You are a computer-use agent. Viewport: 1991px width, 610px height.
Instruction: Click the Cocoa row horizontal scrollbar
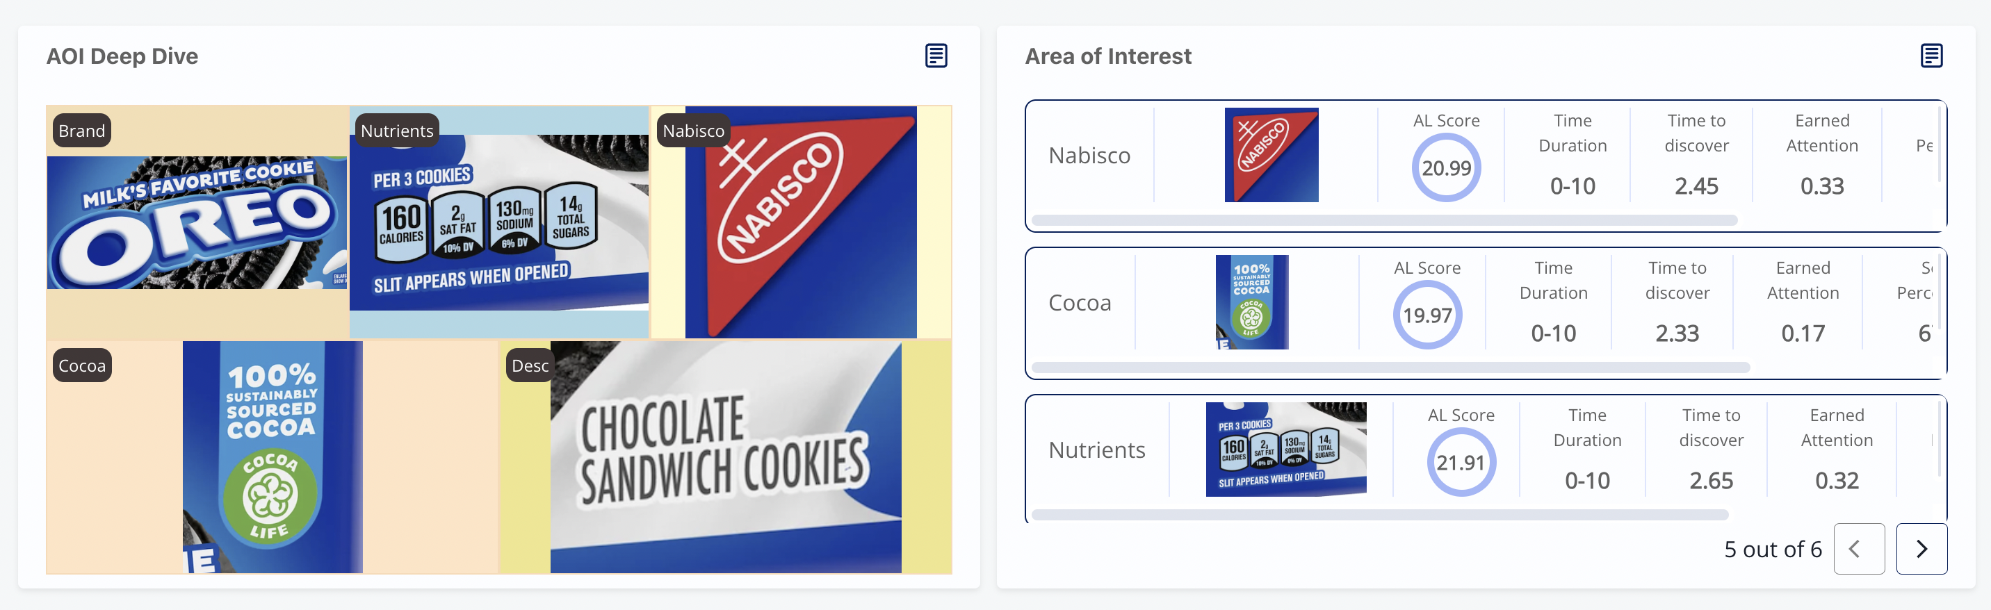(x=1390, y=368)
